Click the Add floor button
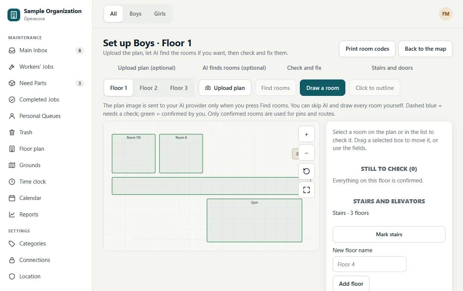 (351, 284)
